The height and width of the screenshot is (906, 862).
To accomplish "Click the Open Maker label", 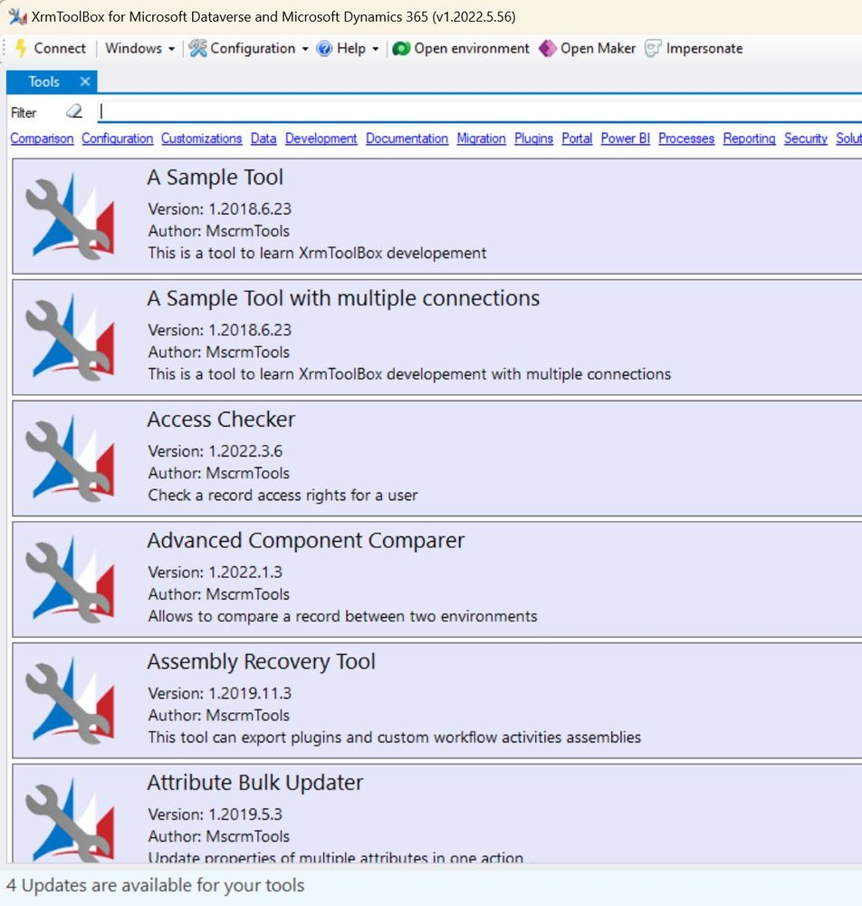I will pos(599,49).
